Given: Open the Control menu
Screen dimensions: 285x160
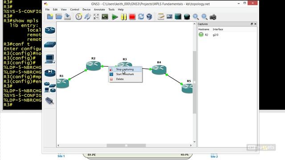Looking at the screenshot, I should click(x=74, y=9).
